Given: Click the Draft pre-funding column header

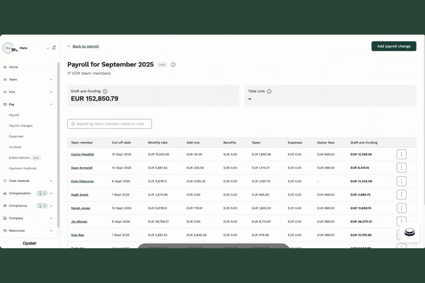Looking at the screenshot, I should [x=364, y=143].
